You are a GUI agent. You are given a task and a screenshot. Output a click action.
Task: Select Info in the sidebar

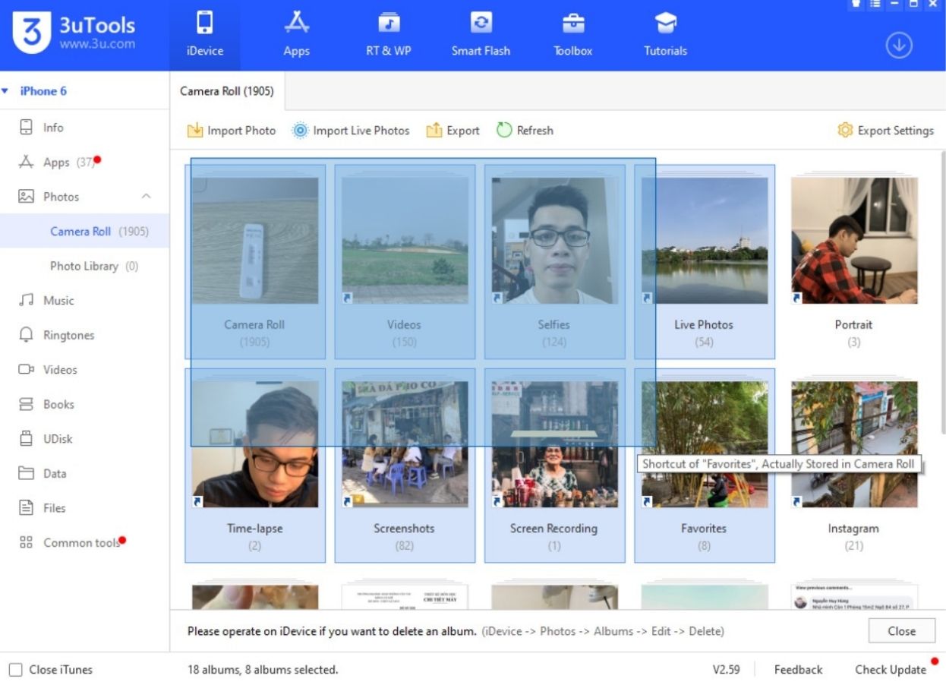[x=84, y=128]
